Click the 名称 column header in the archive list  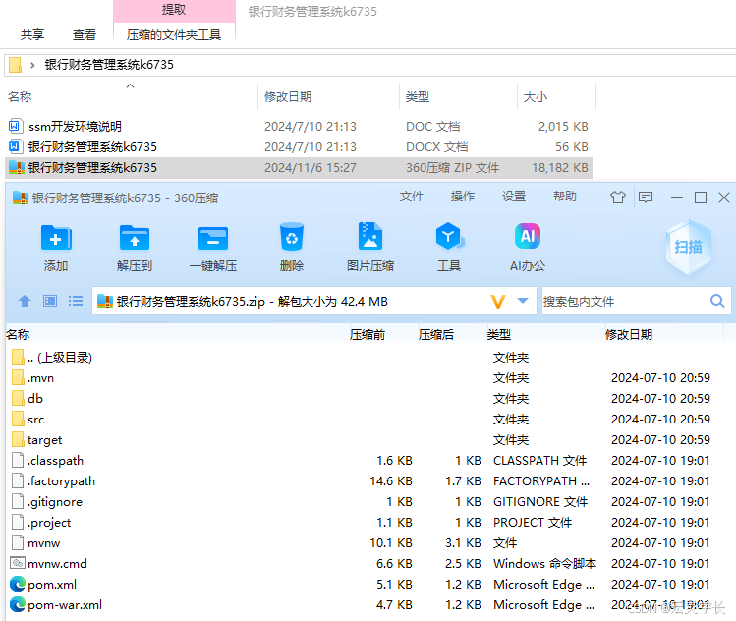click(x=18, y=335)
